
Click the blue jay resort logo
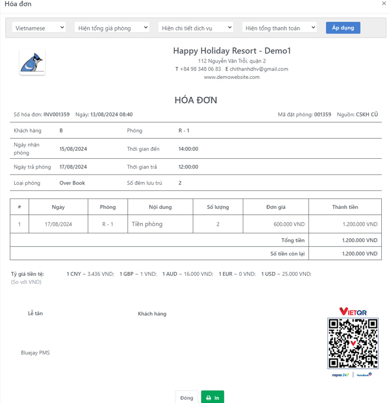click(33, 63)
